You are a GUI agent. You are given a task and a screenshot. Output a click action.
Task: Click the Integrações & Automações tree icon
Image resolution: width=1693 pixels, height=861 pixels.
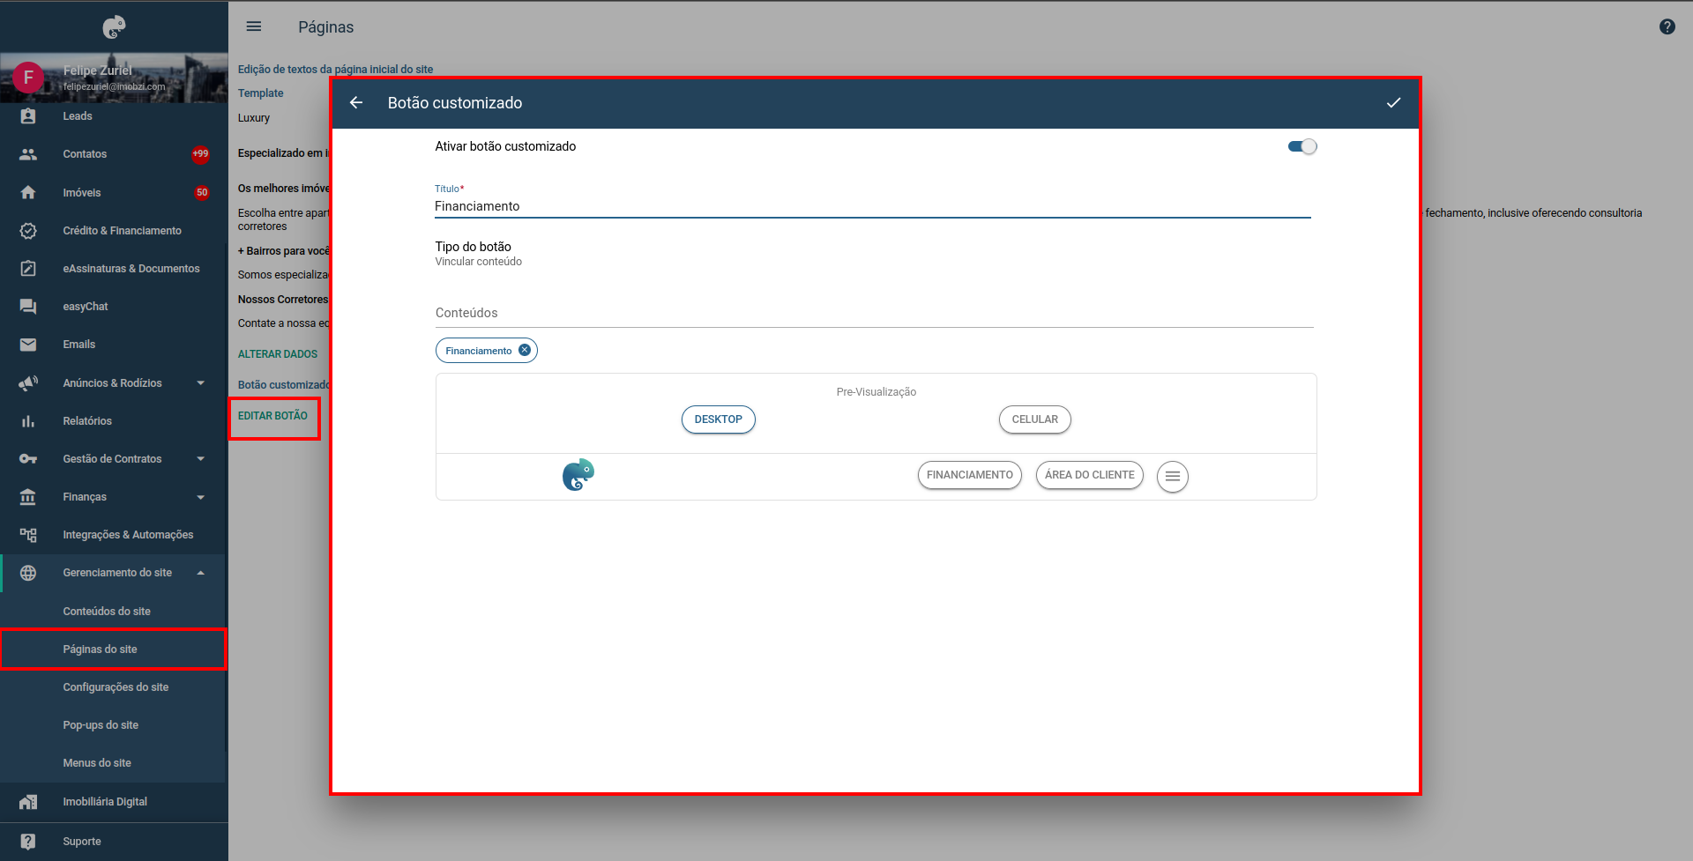[28, 535]
